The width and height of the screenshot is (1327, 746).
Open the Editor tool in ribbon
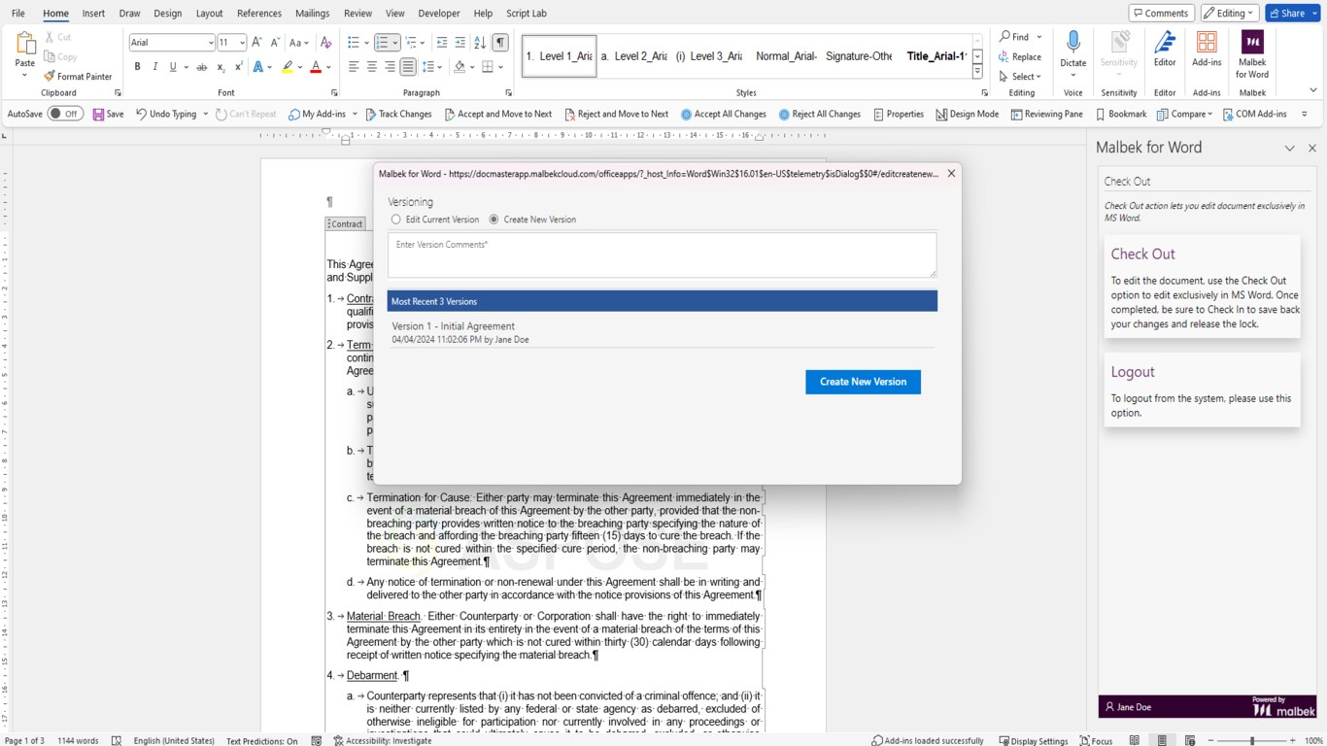coord(1165,51)
